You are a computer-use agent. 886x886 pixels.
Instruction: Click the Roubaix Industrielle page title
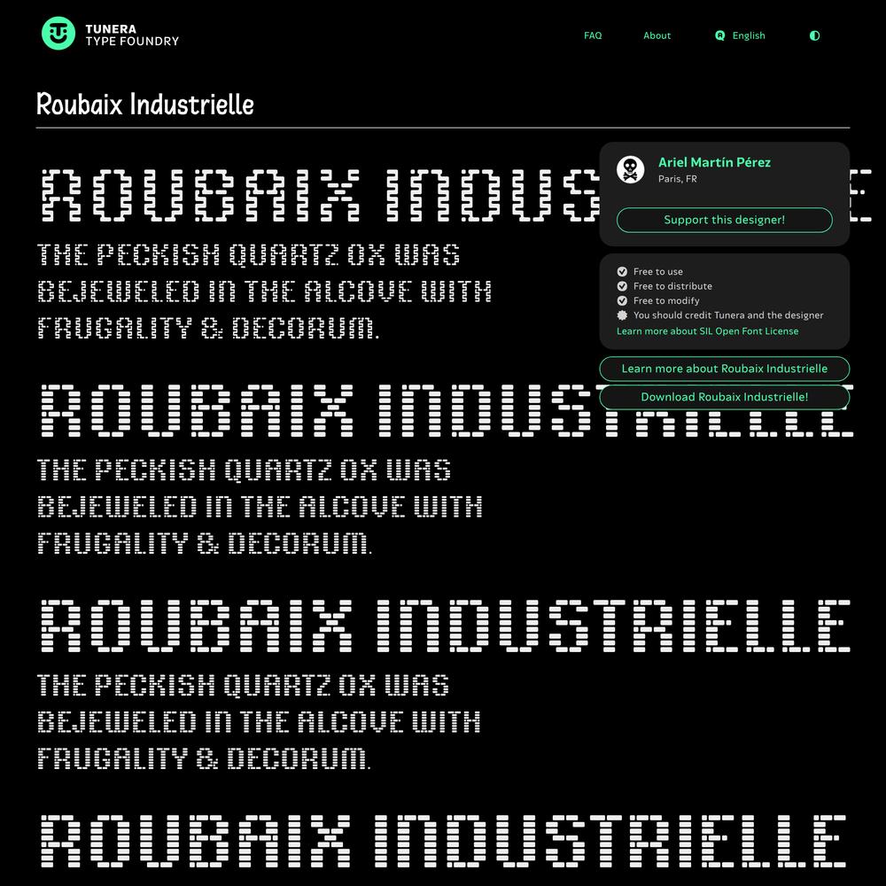[x=145, y=105]
